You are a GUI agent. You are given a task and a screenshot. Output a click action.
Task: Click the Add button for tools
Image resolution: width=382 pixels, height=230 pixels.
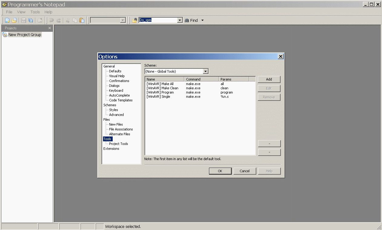(269, 79)
